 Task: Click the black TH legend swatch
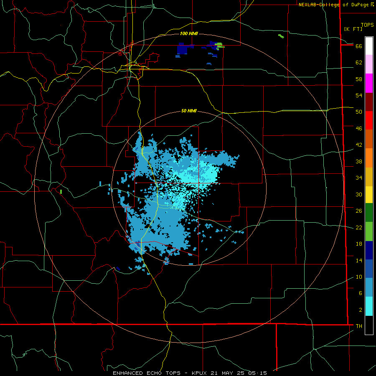(x=369, y=325)
